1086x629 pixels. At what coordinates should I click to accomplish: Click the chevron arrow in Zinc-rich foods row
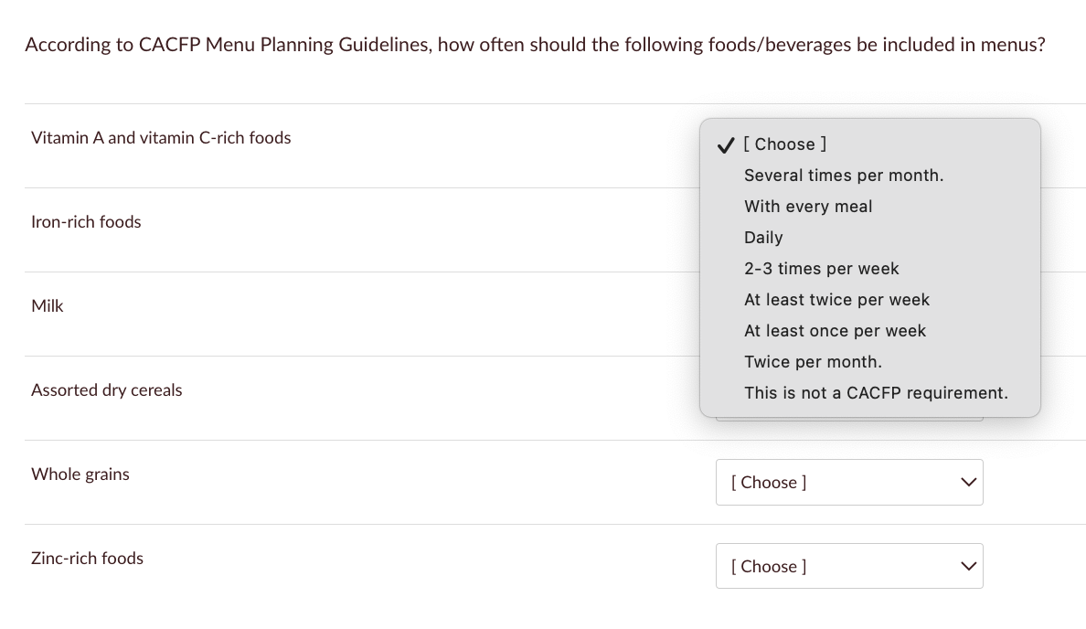(969, 566)
